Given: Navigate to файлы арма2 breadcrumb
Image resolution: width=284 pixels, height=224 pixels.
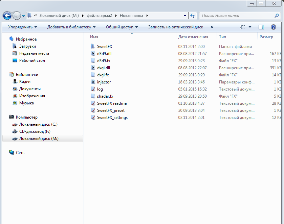Looking at the screenshot, I should click(x=99, y=16).
